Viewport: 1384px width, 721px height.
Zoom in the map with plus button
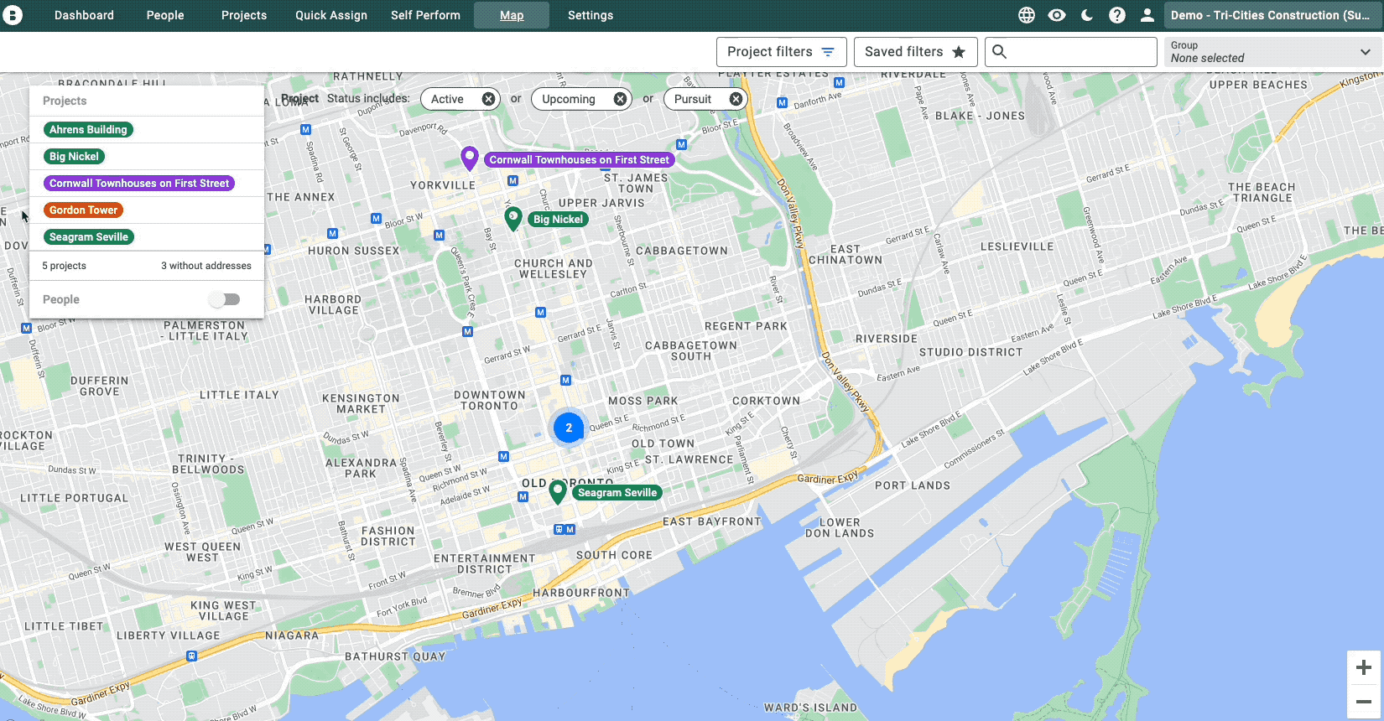tap(1364, 667)
